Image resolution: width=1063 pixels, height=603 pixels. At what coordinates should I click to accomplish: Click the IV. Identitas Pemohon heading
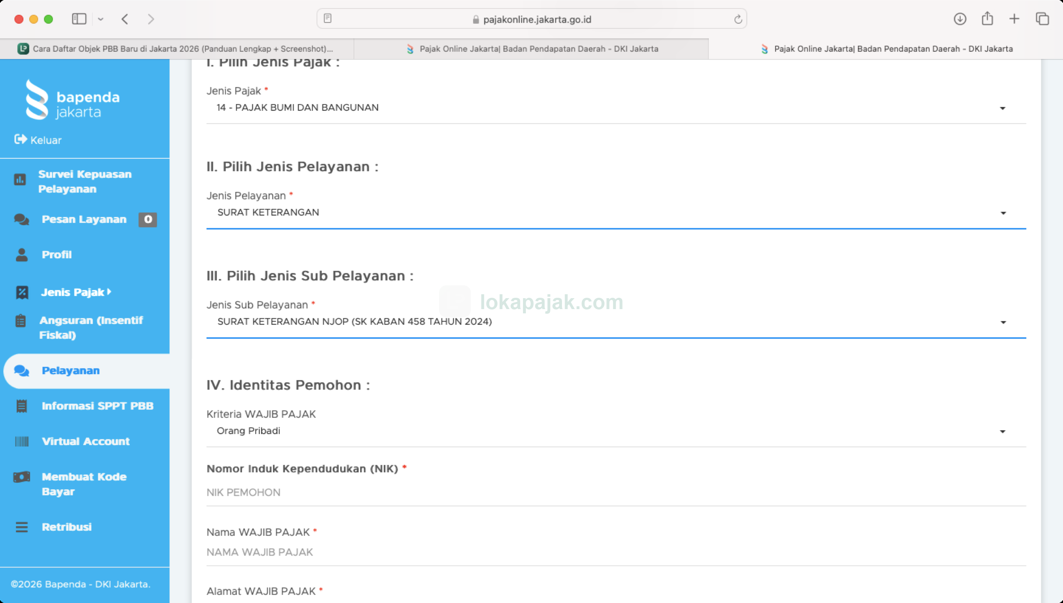click(x=288, y=385)
